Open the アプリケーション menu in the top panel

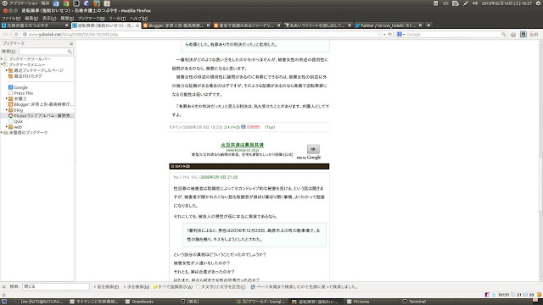(x=23, y=3)
